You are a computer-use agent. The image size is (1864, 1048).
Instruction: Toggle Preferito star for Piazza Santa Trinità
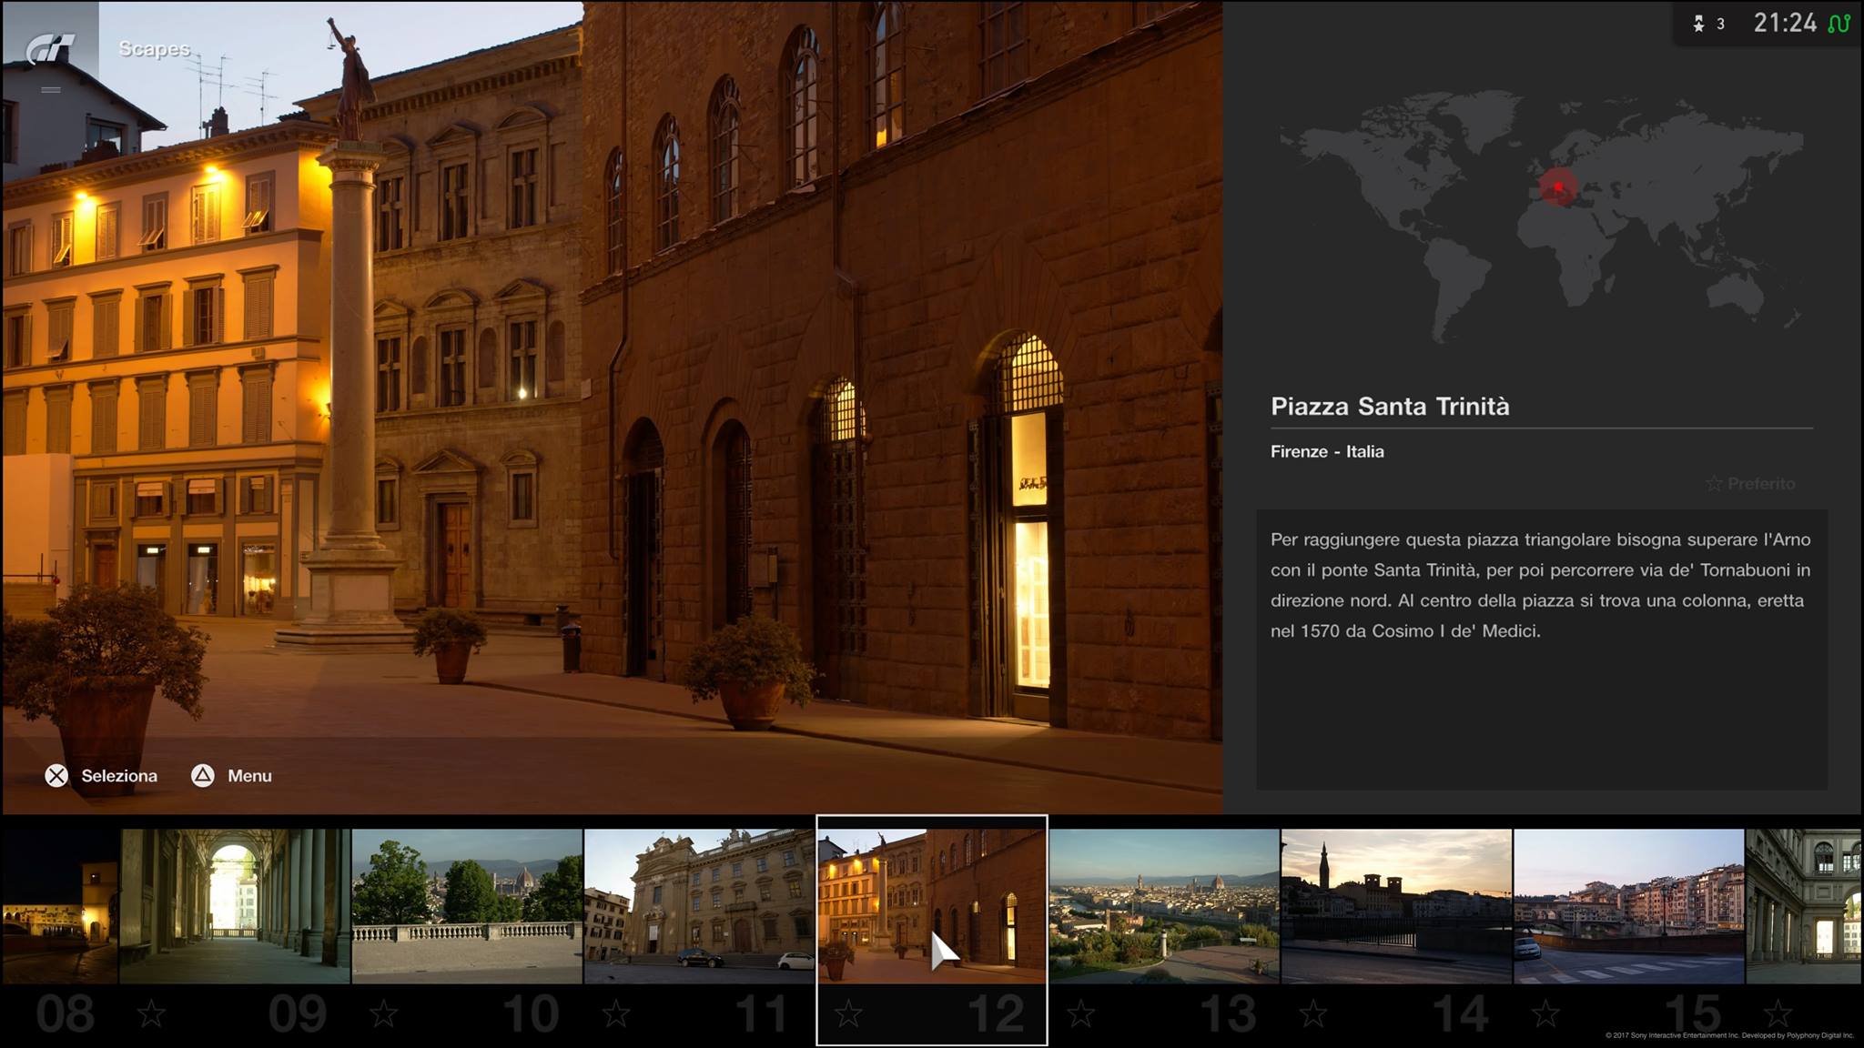tap(1715, 484)
